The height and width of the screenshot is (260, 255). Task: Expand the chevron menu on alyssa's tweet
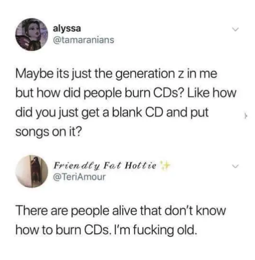pyautogui.click(x=235, y=30)
